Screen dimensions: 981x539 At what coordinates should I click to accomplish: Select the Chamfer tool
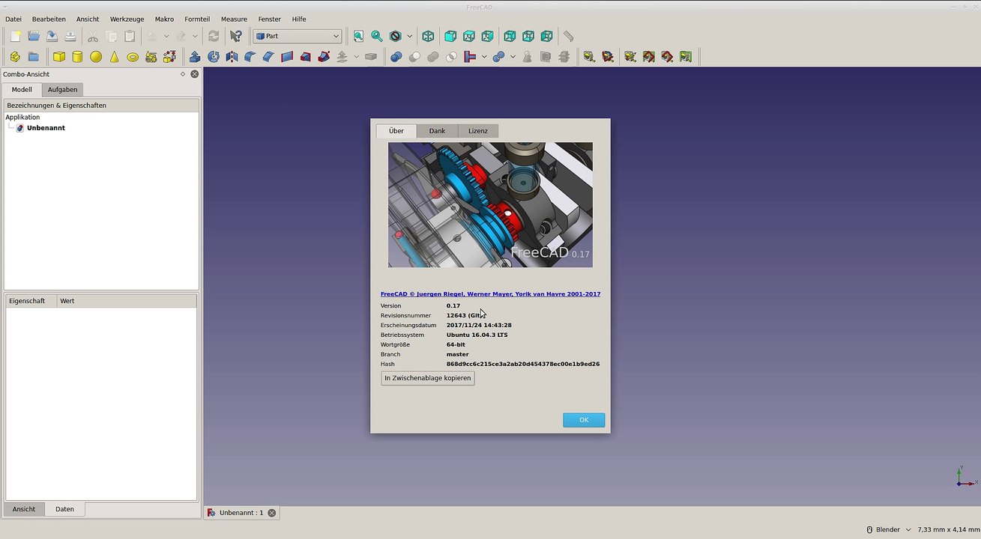click(268, 57)
